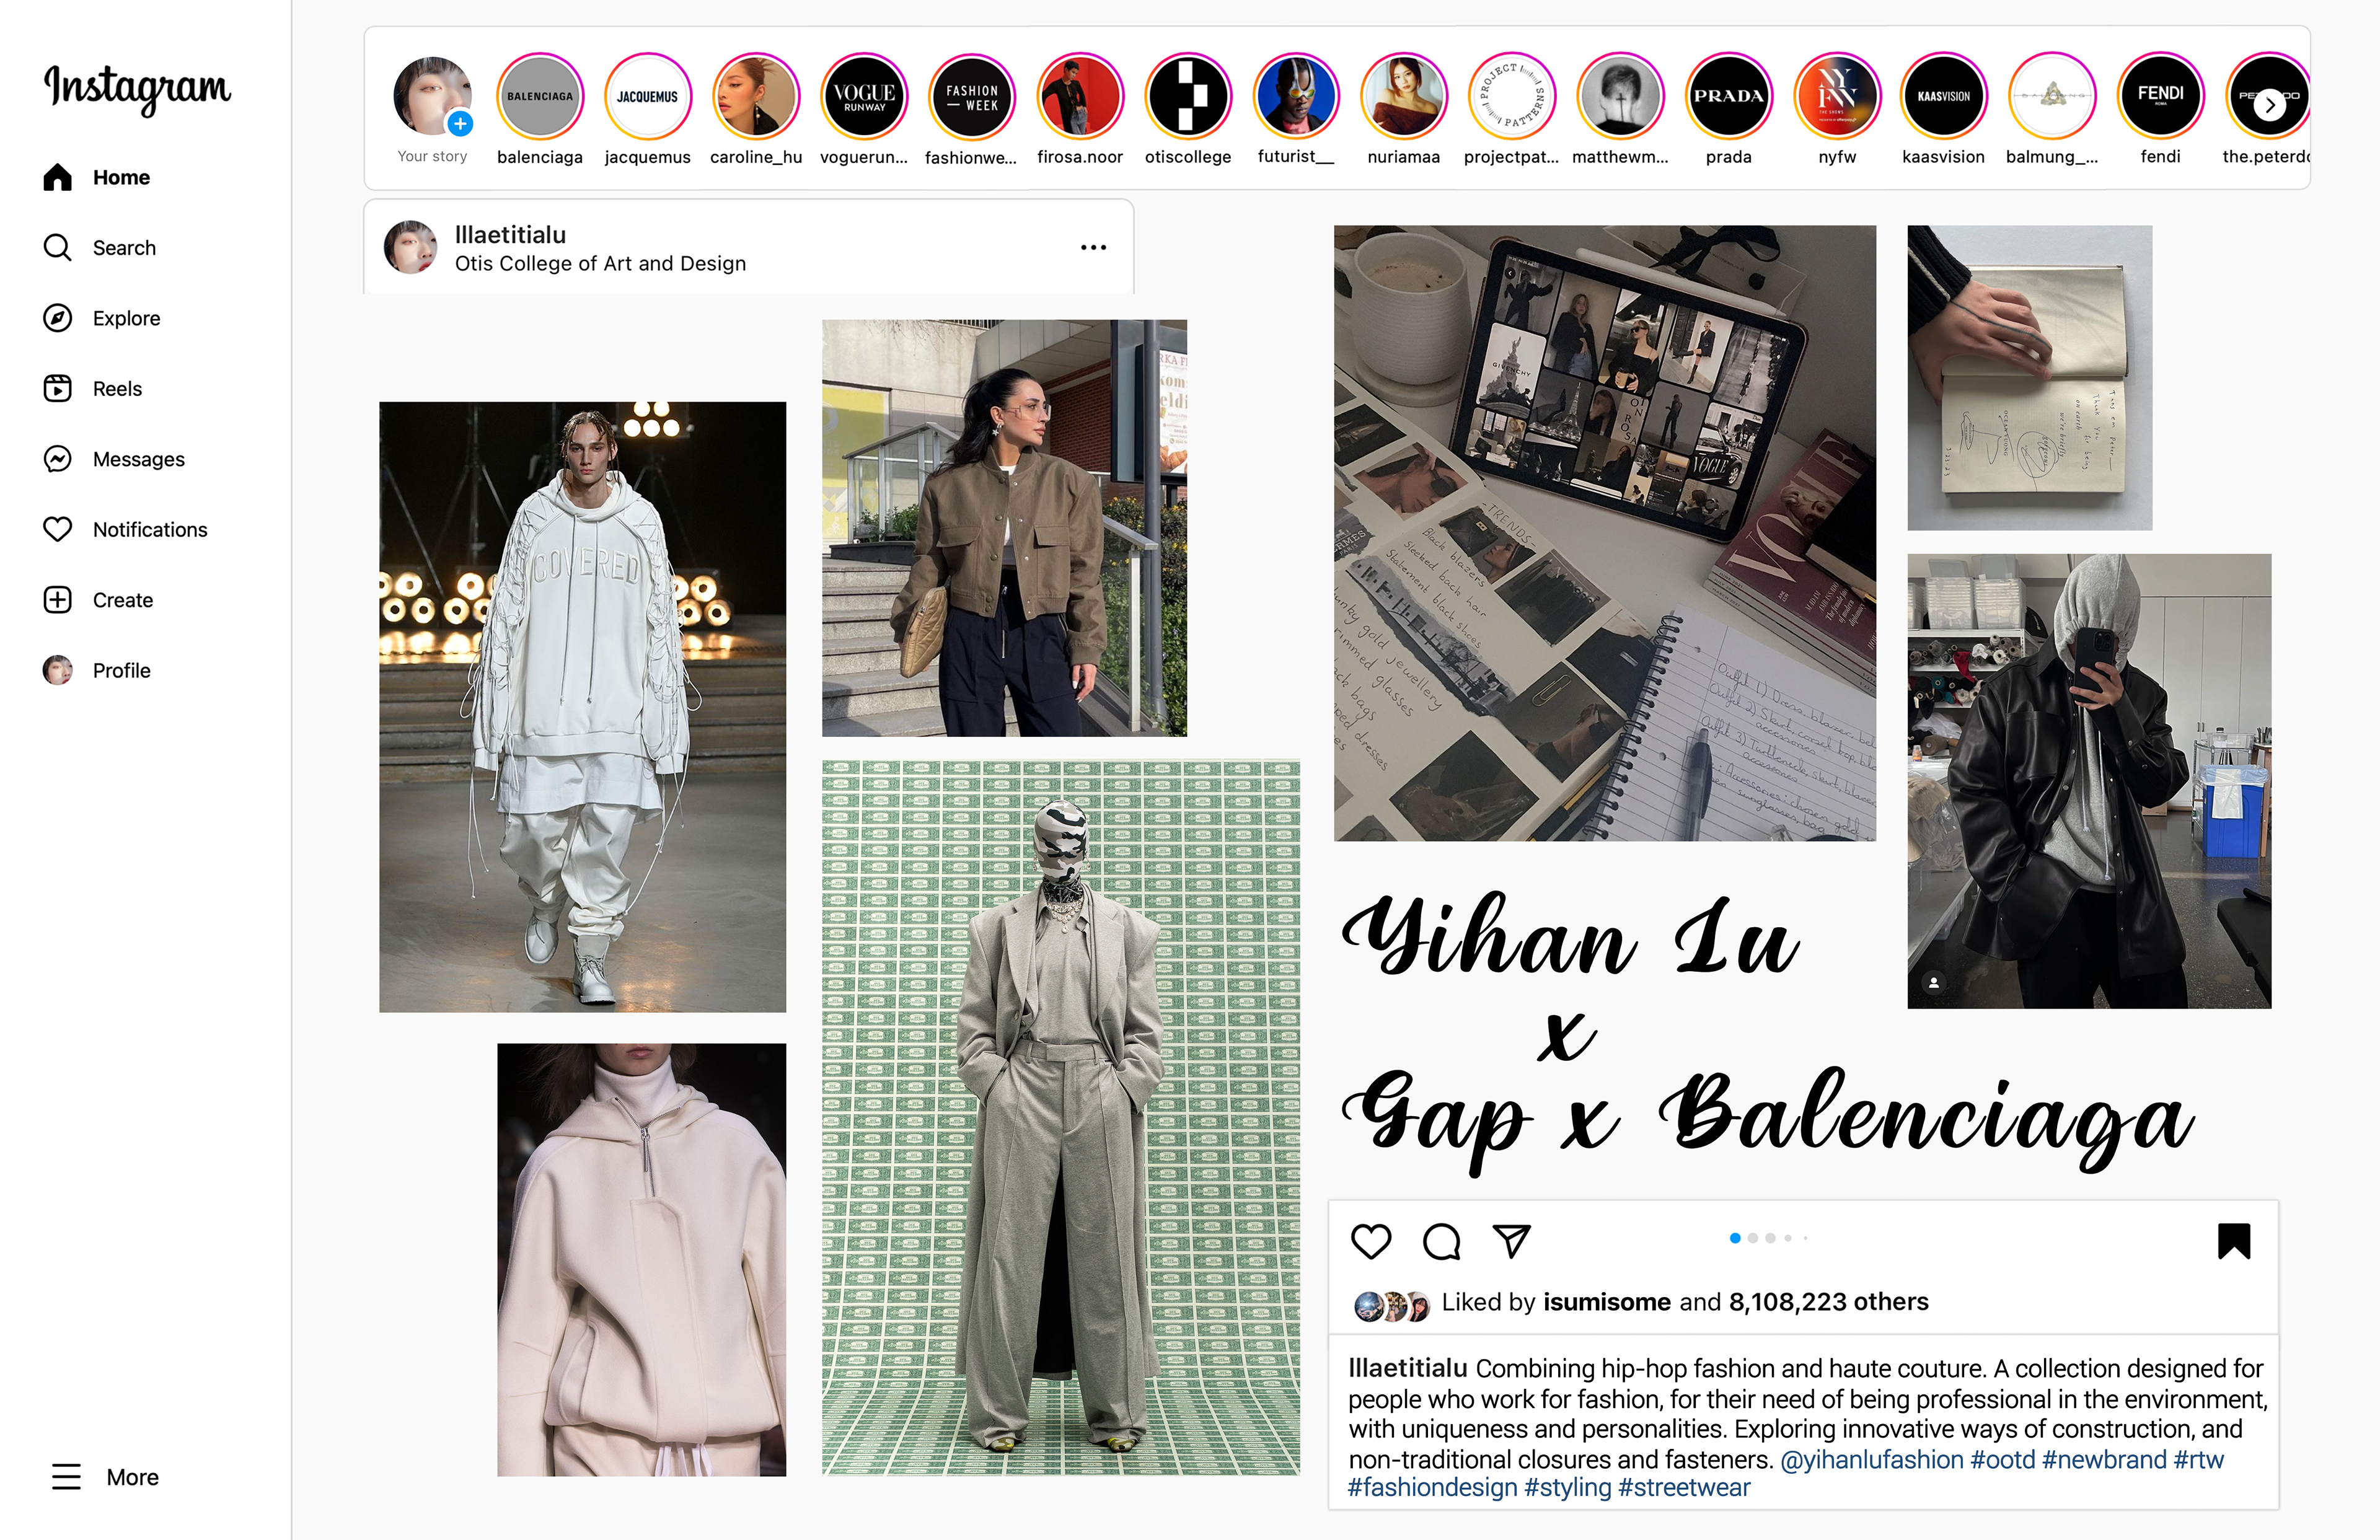This screenshot has width=2380, height=1540.
Task: Add to Your story with plus badge
Action: click(460, 124)
